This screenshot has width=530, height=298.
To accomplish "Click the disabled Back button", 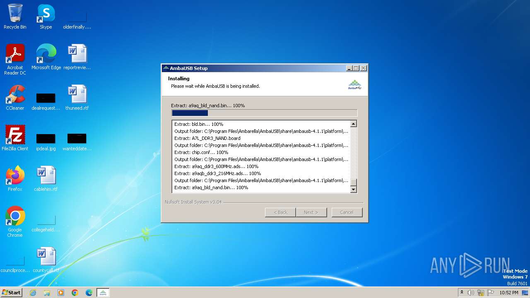I will [280, 212].
